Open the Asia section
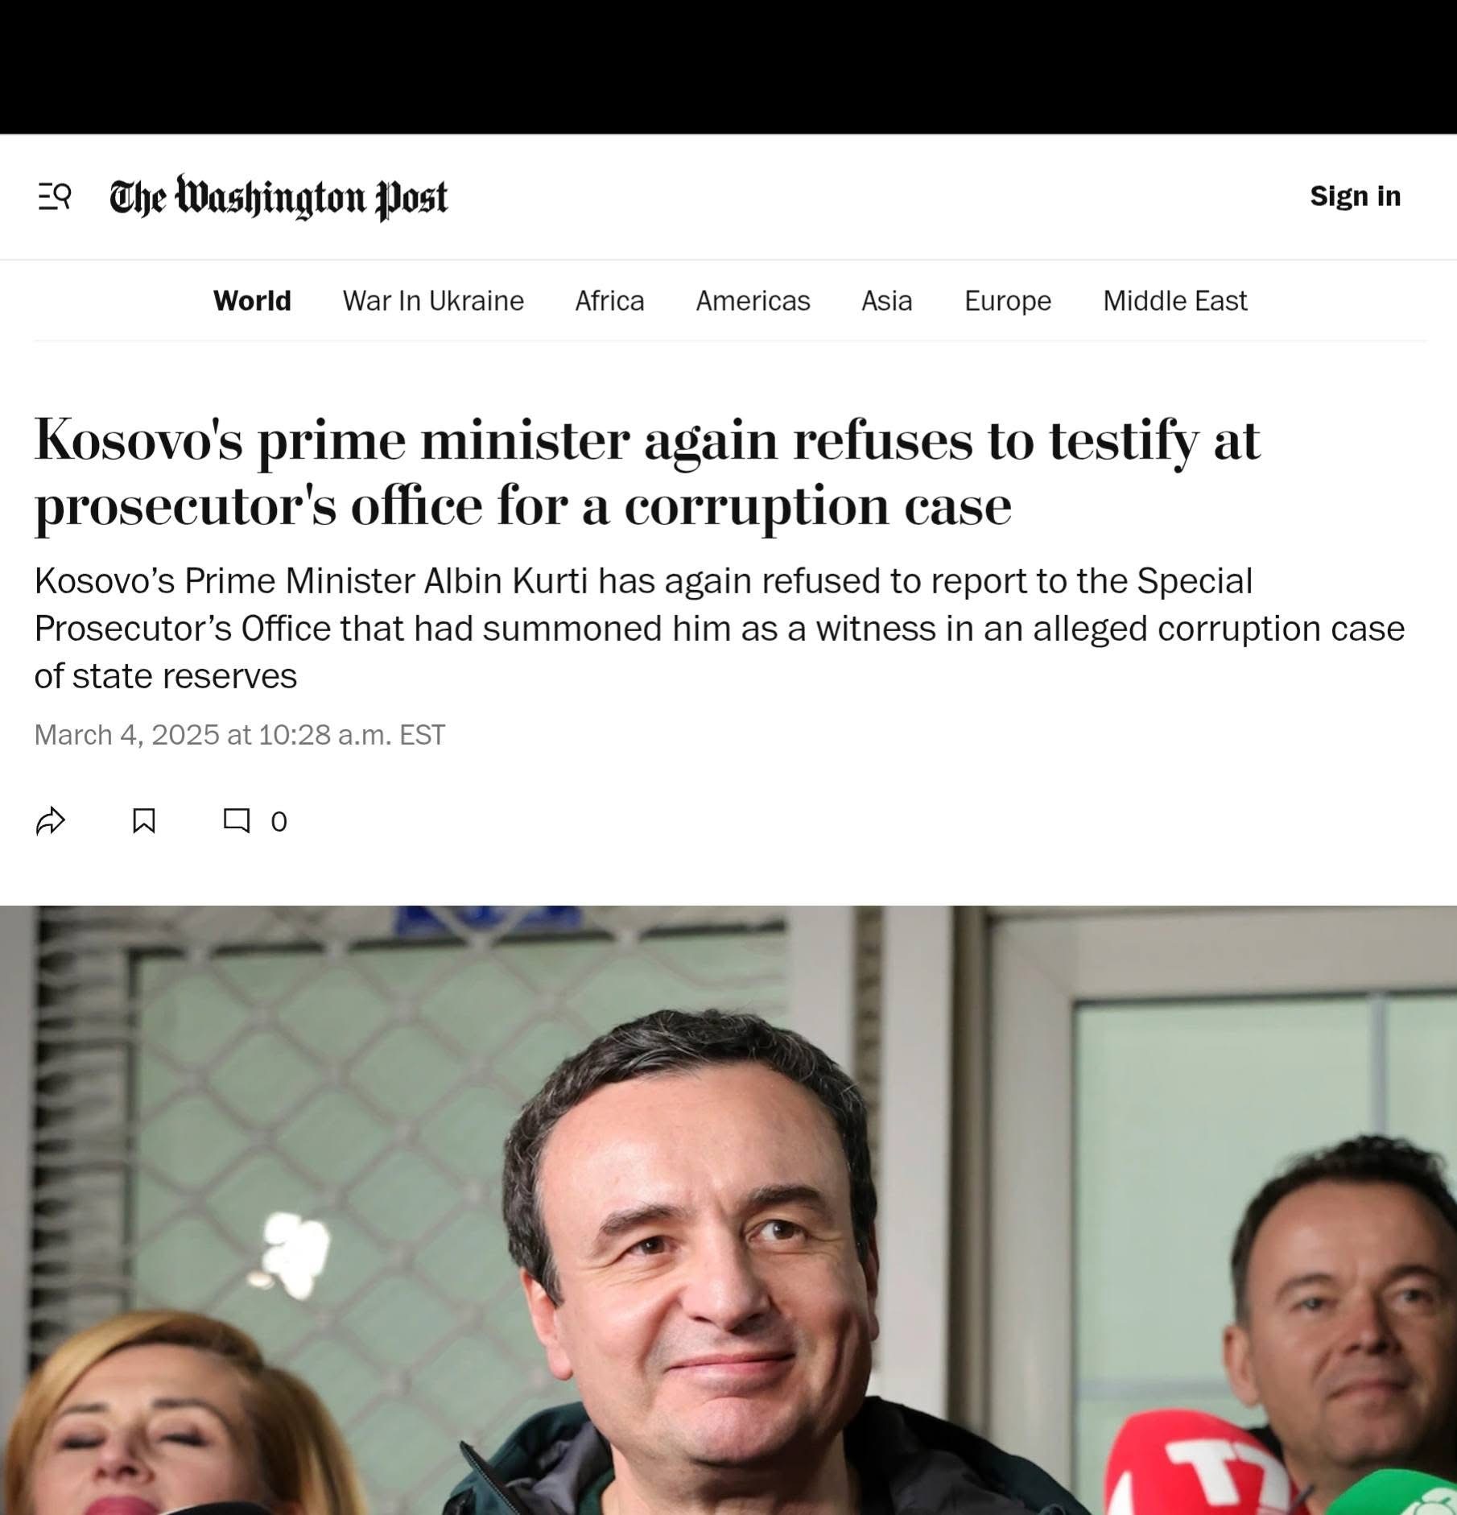Screen dimensions: 1457x1515 click(x=887, y=300)
